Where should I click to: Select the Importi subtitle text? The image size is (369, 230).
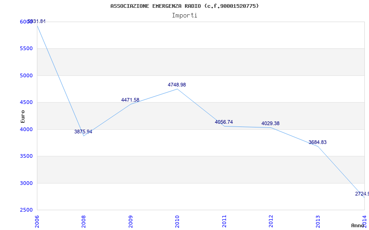(184, 16)
